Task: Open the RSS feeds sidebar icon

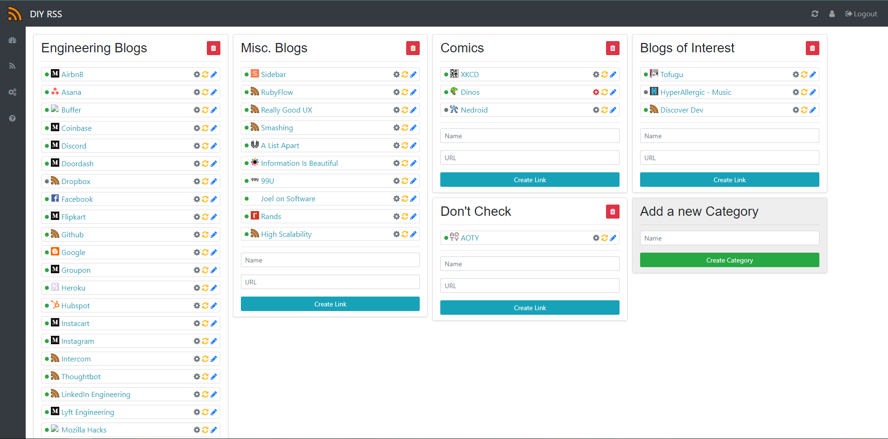Action: (x=13, y=66)
